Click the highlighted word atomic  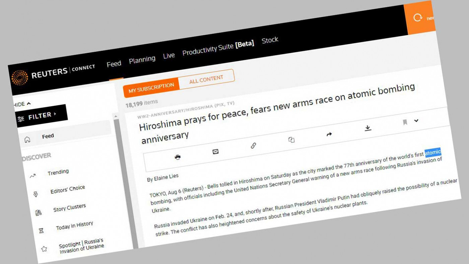click(x=433, y=152)
